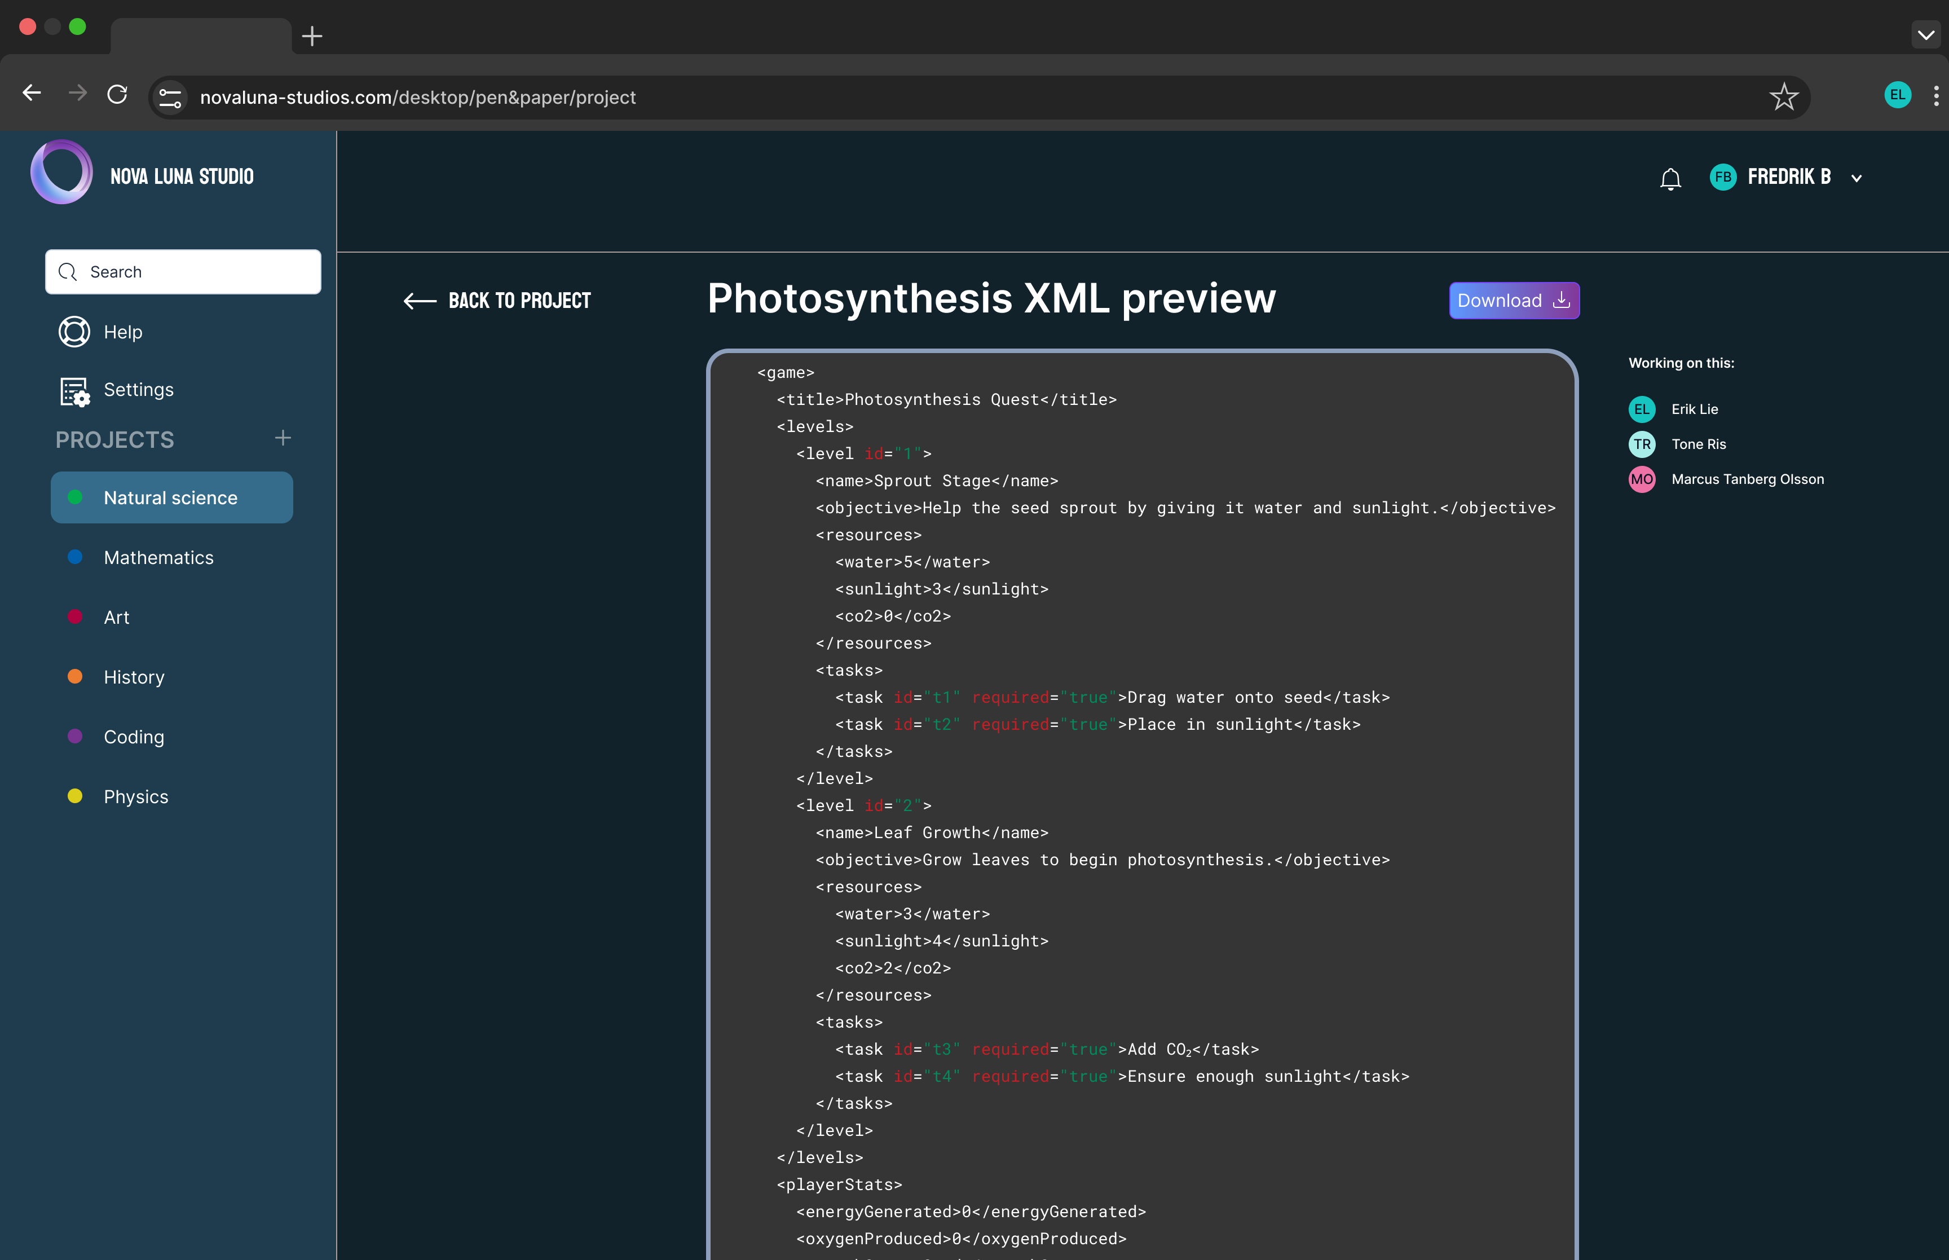Screen dimensions: 1949x1260
Task: Open the Coding project
Action: 134,737
